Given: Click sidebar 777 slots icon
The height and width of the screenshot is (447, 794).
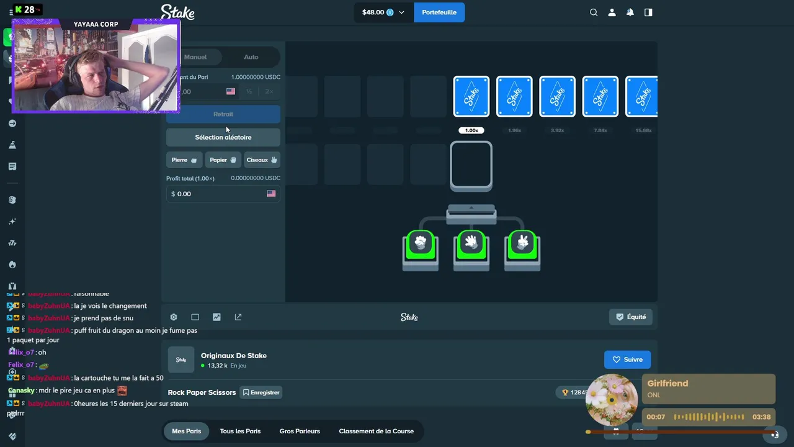Looking at the screenshot, I should [12, 243].
